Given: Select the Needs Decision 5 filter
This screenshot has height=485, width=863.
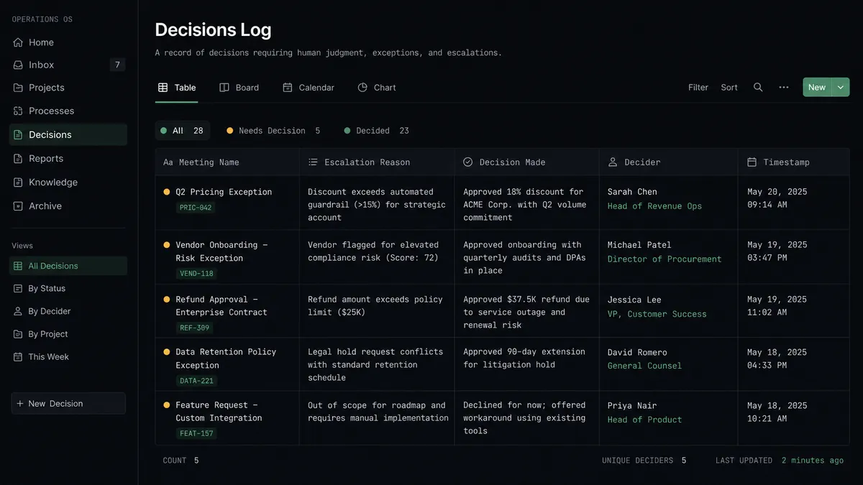Looking at the screenshot, I should click(273, 131).
